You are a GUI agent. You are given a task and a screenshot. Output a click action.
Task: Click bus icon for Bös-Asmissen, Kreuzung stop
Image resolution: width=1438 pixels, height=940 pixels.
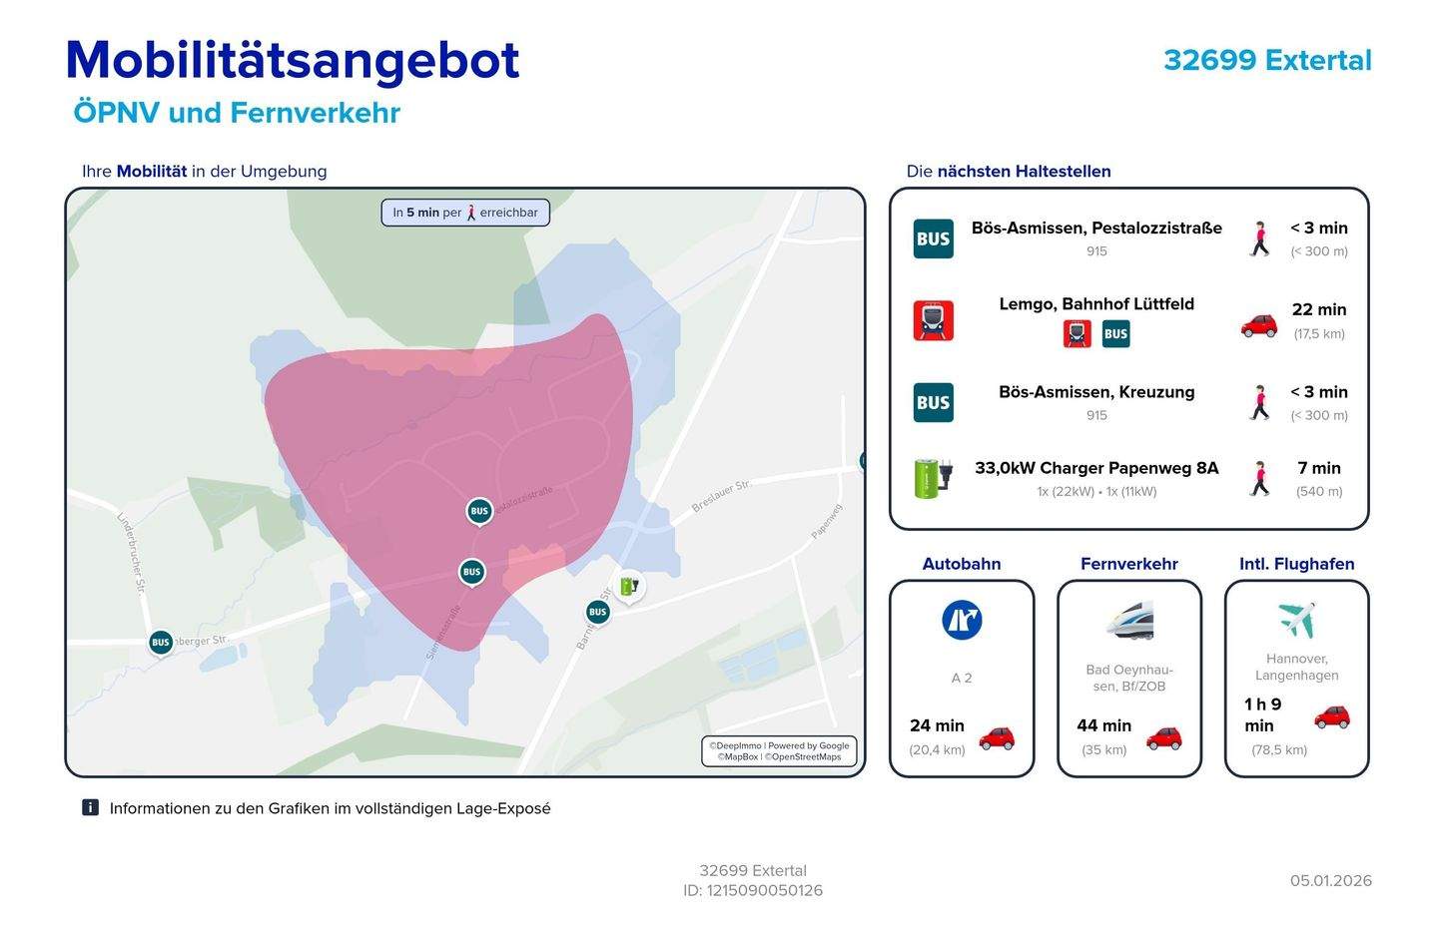coord(933,403)
